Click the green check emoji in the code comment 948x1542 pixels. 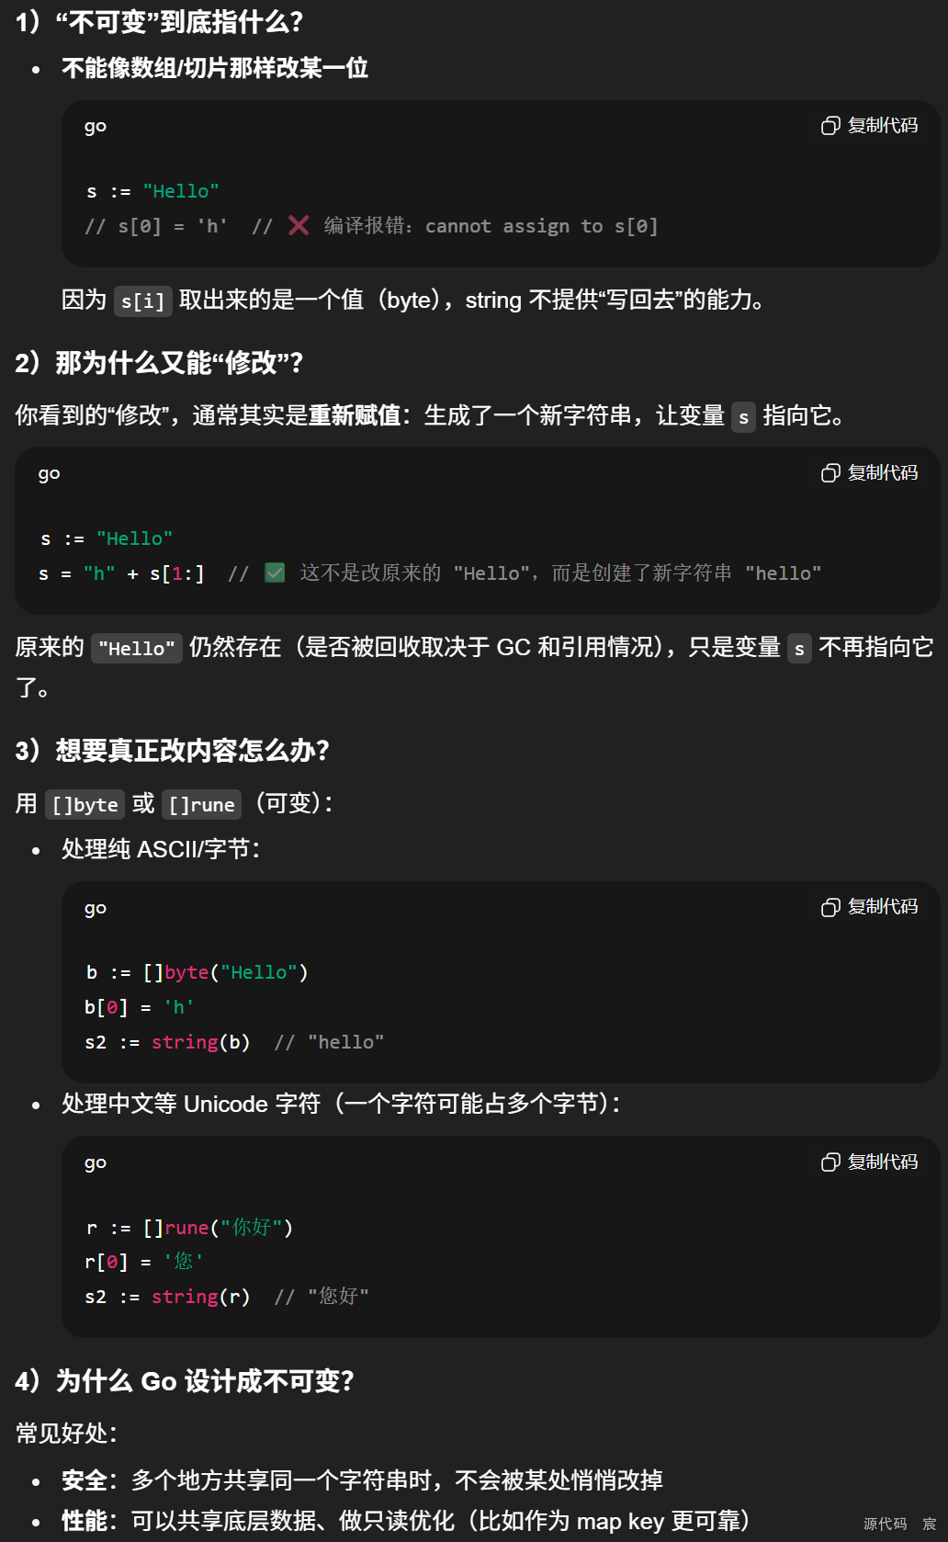coord(275,573)
